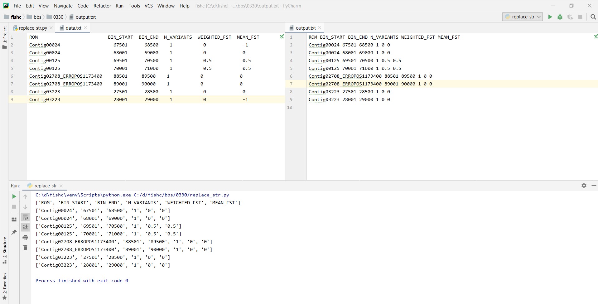
Task: Open inspection checkmark in data.txt editor
Action: point(282,37)
